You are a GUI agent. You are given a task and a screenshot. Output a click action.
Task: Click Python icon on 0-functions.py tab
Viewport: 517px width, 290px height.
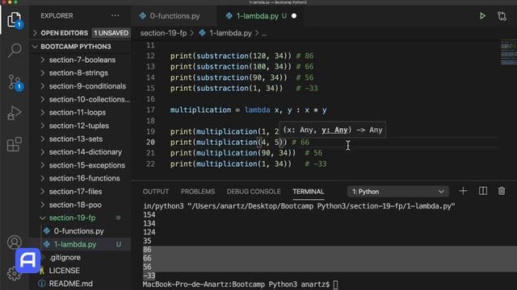[x=143, y=16]
